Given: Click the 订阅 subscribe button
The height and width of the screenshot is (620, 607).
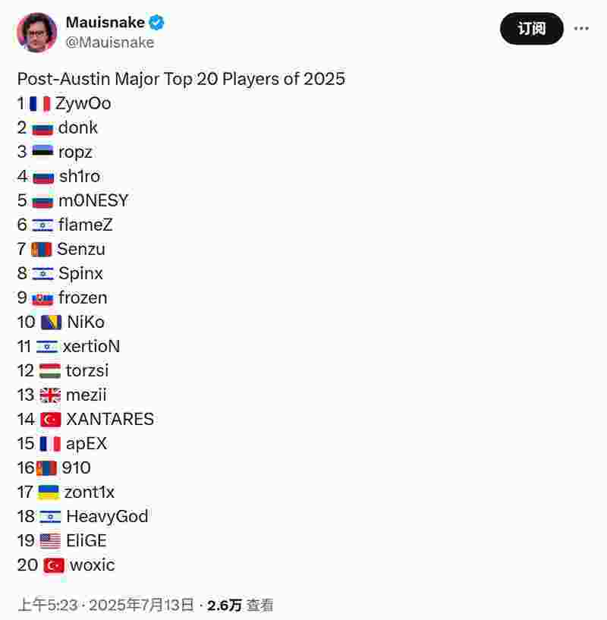Looking at the screenshot, I should pyautogui.click(x=531, y=29).
